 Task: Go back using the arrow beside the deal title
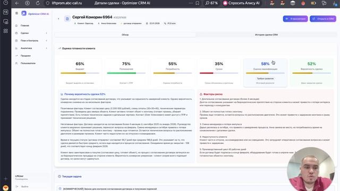pos(58,19)
